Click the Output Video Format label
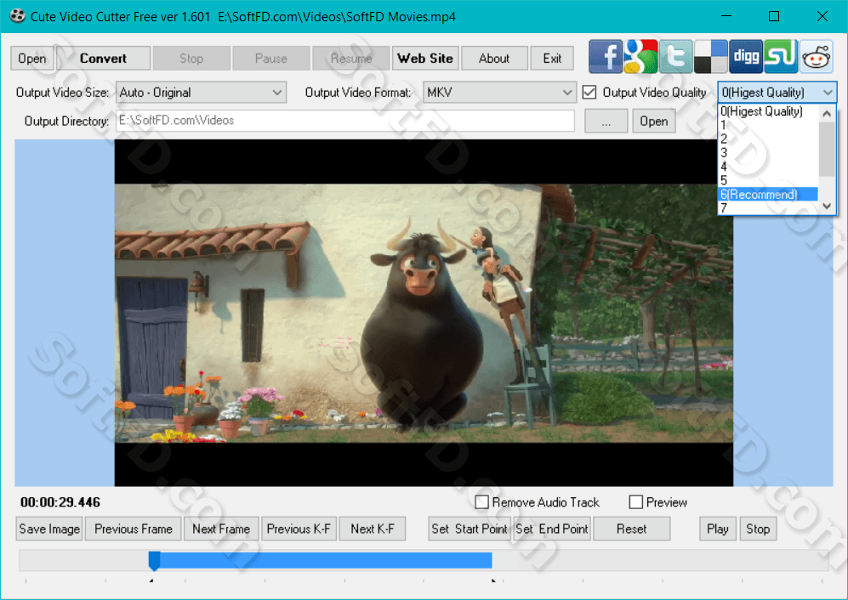The height and width of the screenshot is (600, 848). [x=357, y=93]
